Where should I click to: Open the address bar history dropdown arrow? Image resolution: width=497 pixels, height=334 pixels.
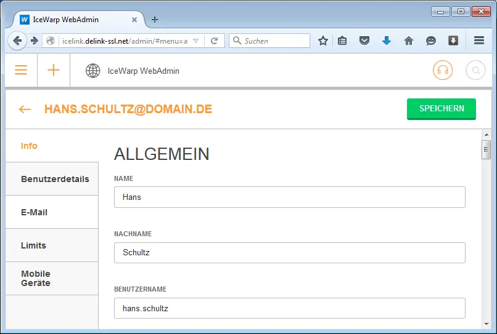pyautogui.click(x=196, y=41)
